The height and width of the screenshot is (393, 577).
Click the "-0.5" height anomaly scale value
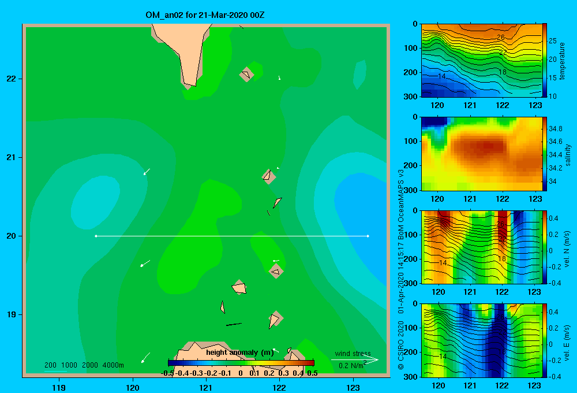coord(167,373)
